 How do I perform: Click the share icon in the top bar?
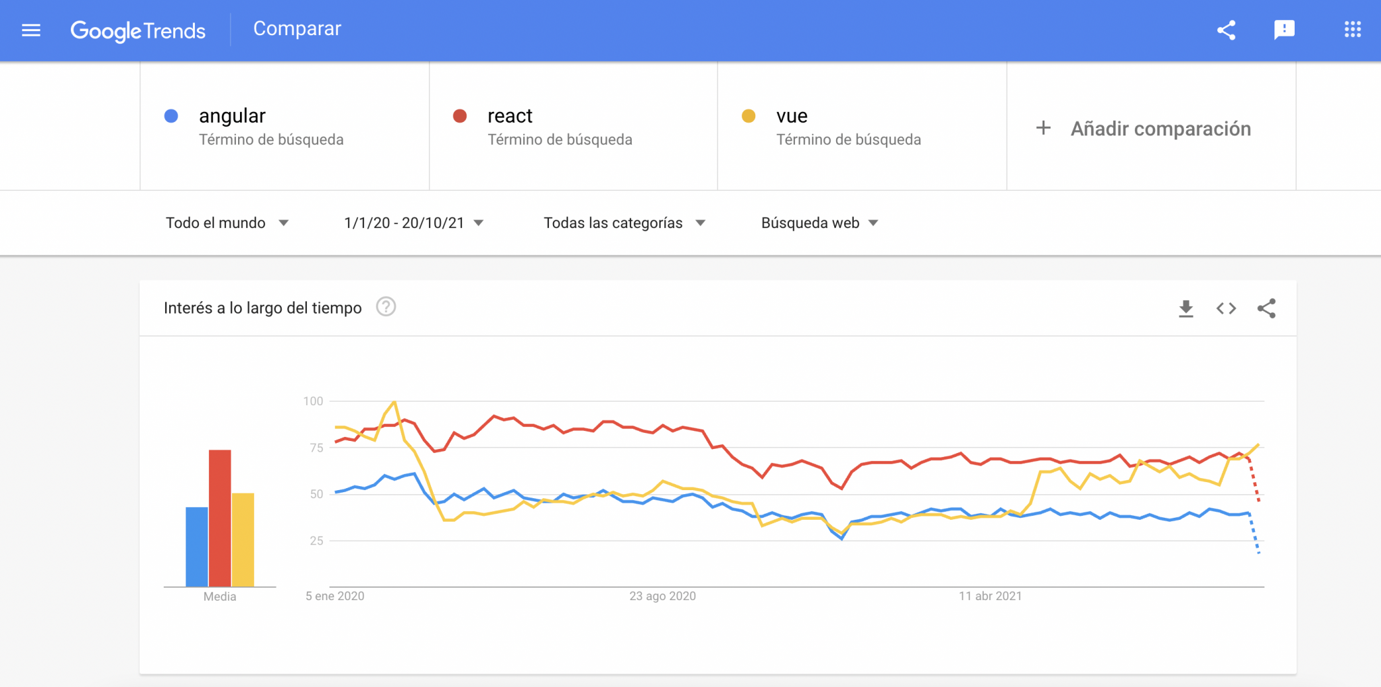click(x=1227, y=30)
